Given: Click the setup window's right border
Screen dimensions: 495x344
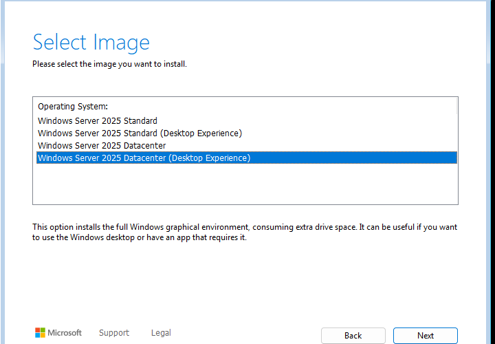Looking at the screenshot, I should click(488, 172).
